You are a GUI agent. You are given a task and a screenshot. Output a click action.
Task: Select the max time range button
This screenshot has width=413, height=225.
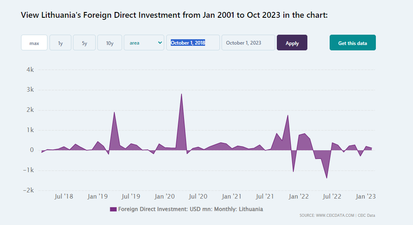click(x=34, y=43)
